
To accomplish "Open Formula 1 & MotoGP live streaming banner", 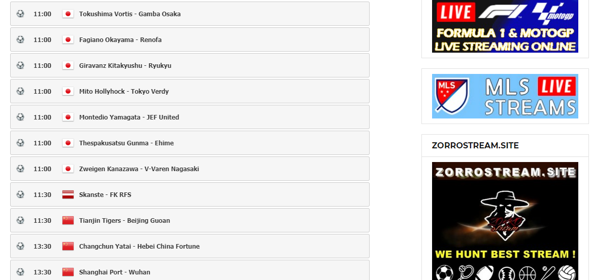I will tap(505, 26).
